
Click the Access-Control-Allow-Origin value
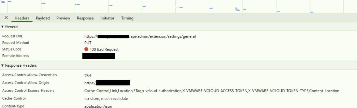[x=107, y=83]
